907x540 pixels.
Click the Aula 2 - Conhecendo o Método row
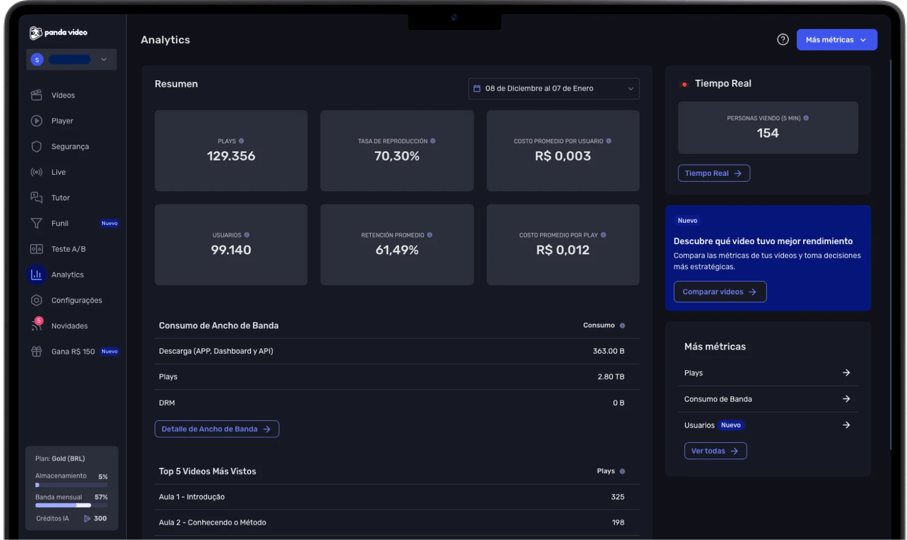pos(397,523)
